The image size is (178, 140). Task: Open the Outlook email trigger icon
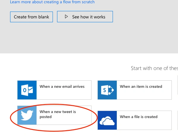tap(27, 90)
